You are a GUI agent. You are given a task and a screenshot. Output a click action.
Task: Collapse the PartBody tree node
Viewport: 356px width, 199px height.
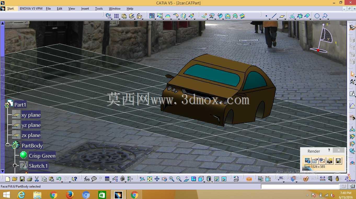click(8, 144)
